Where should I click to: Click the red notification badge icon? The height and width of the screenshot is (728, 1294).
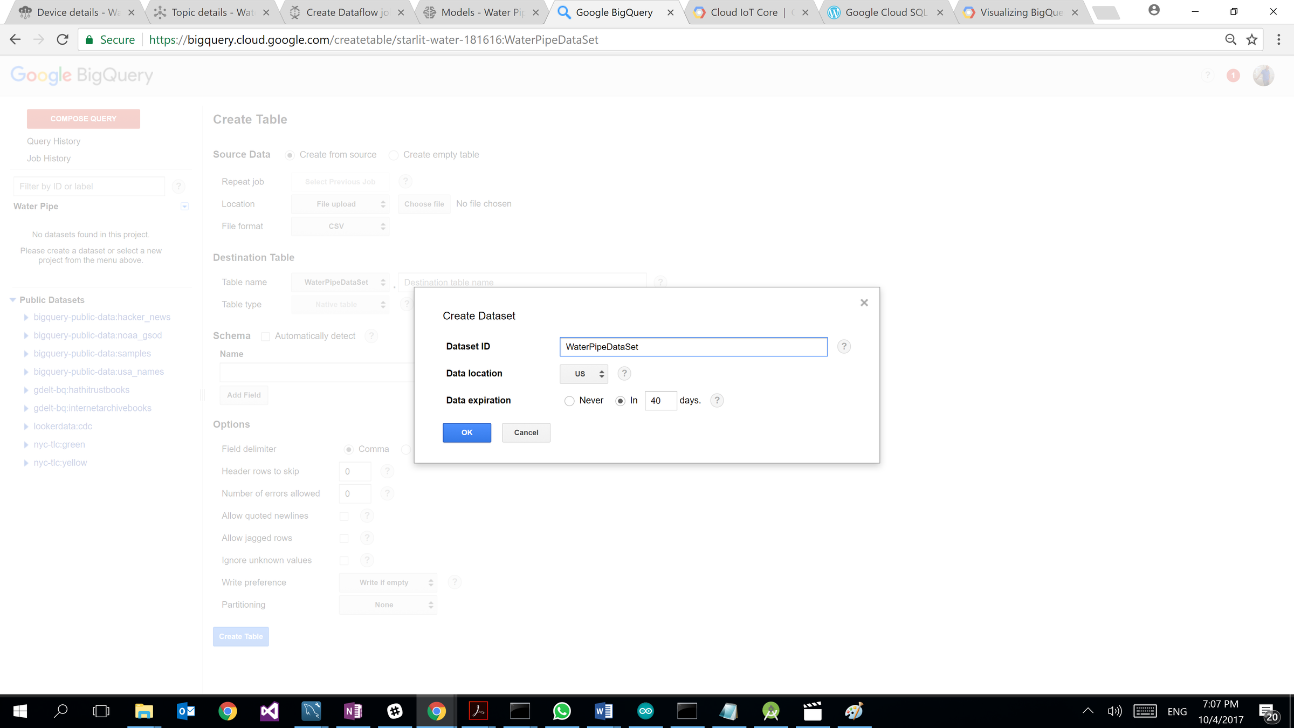tap(1233, 75)
